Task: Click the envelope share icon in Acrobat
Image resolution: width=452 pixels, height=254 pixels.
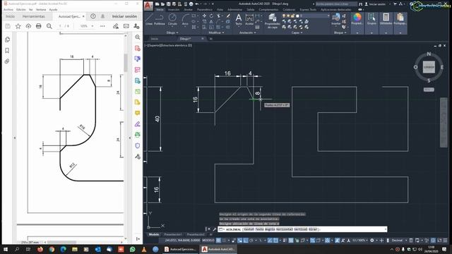Action: pos(126,26)
